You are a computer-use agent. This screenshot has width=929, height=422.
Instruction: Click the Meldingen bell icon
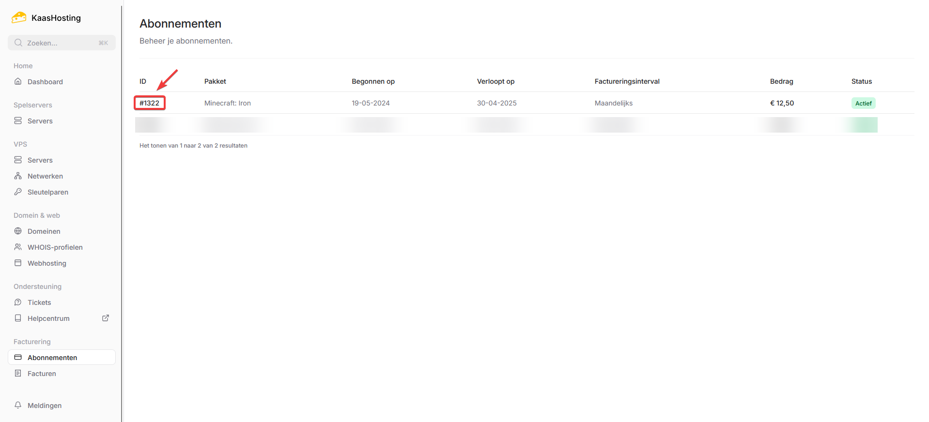click(x=18, y=405)
